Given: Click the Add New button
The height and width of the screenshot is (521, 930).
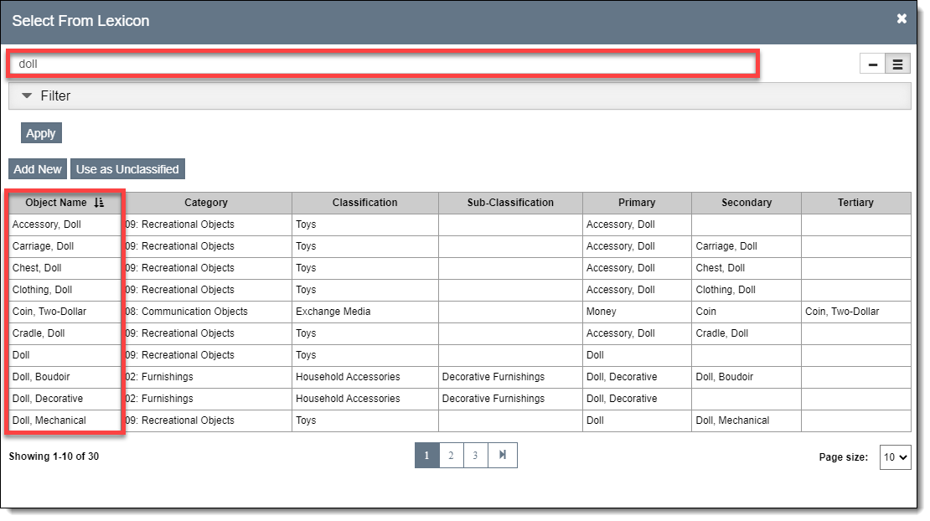Looking at the screenshot, I should pyautogui.click(x=38, y=169).
